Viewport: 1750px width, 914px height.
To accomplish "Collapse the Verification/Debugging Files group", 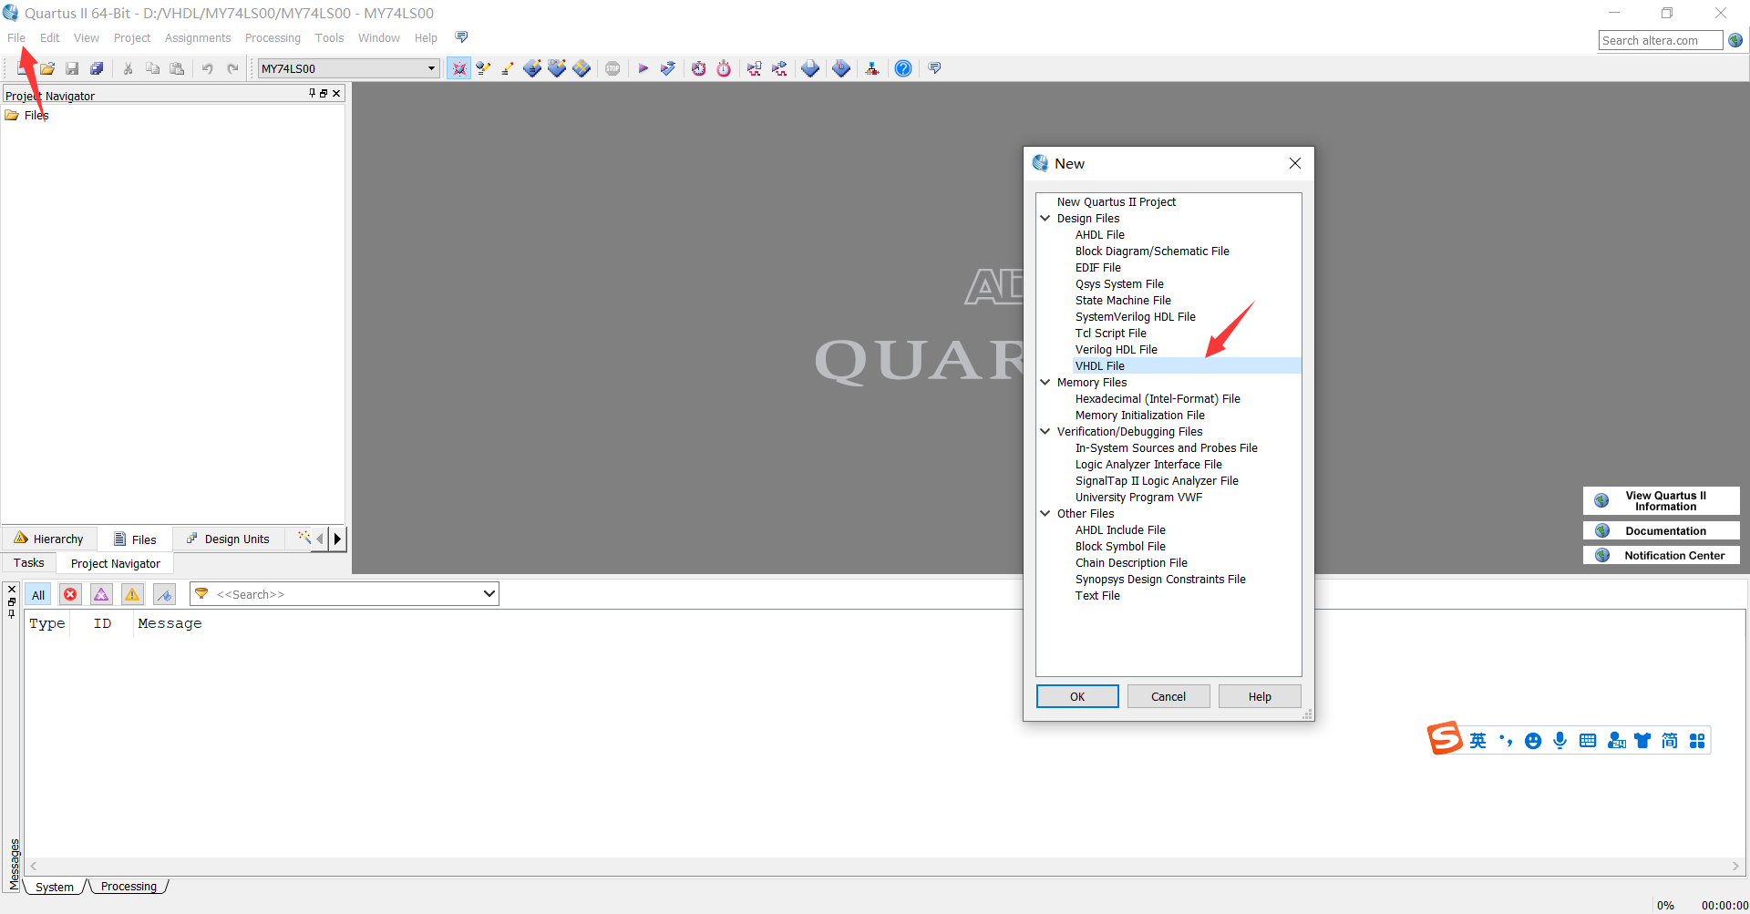I will coord(1045,431).
